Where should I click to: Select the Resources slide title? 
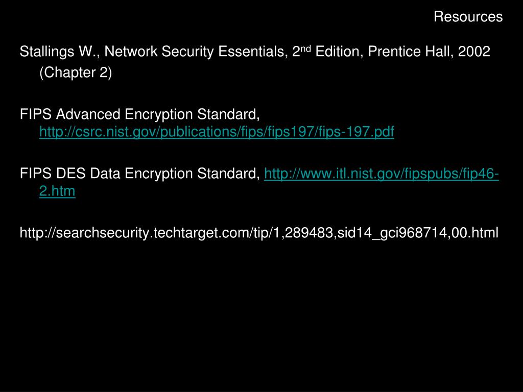468,17
